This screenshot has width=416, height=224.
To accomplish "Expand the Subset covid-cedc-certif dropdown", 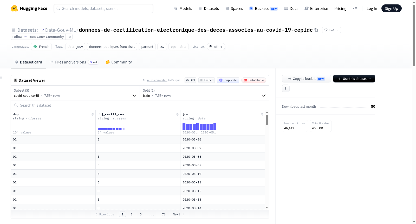I will [x=75, y=93].
